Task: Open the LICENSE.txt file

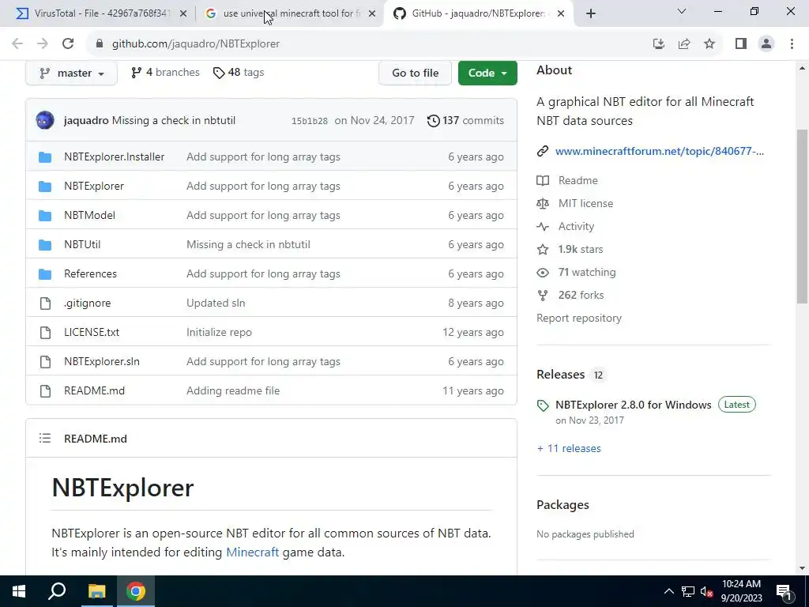Action: click(x=92, y=333)
